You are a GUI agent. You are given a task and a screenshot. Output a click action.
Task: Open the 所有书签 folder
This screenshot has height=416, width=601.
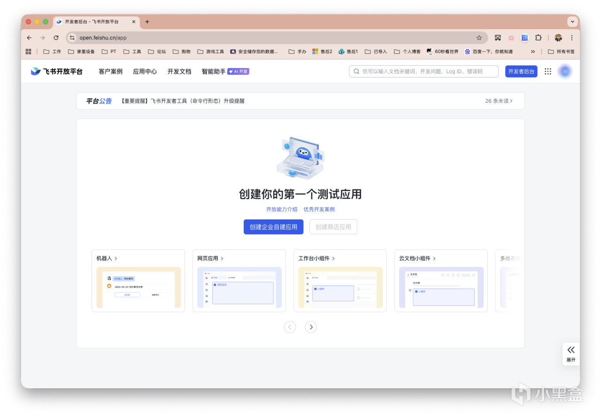point(561,52)
